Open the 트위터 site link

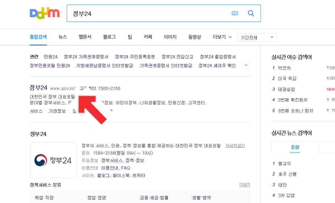139,175
